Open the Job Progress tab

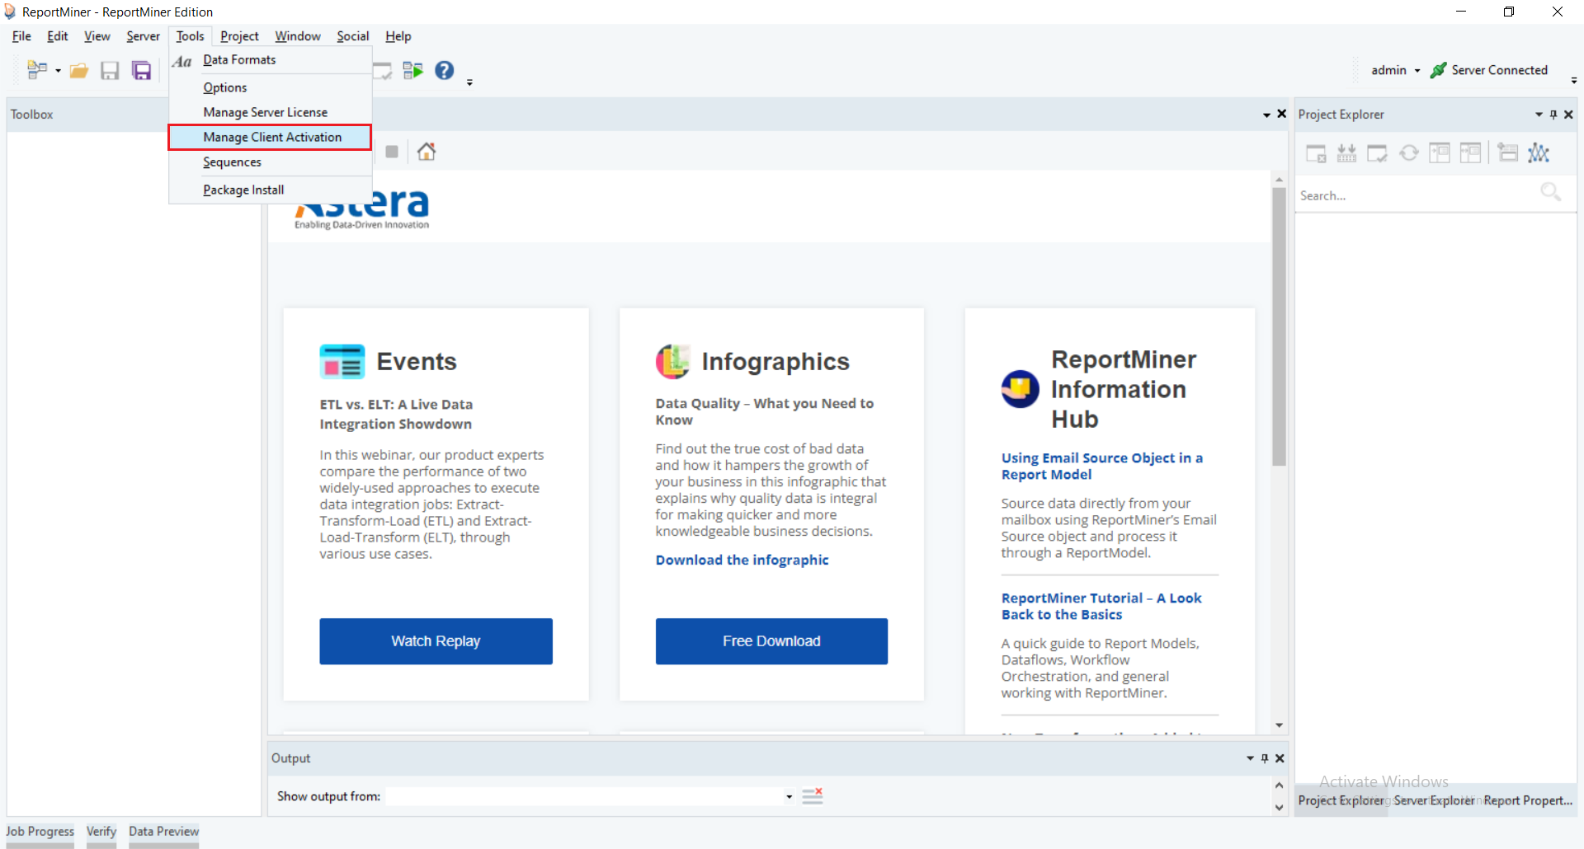click(x=40, y=832)
